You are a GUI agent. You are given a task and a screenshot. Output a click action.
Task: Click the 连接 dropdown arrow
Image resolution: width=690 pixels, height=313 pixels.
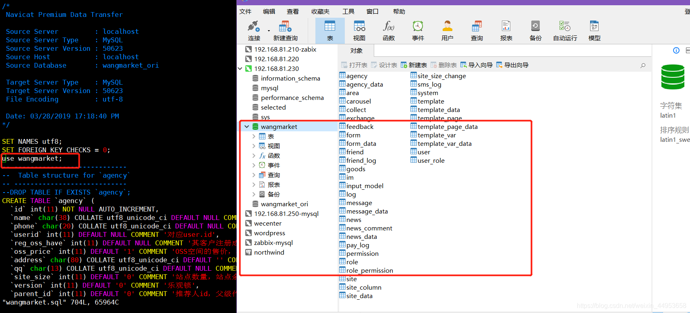[x=269, y=31]
